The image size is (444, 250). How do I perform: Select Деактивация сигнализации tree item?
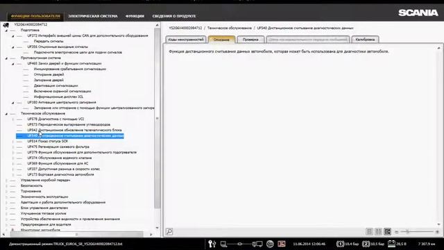click(x=55, y=85)
